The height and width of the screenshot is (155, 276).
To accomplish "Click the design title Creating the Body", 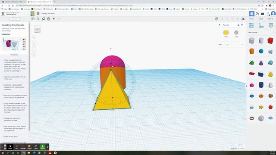I will [48, 13].
